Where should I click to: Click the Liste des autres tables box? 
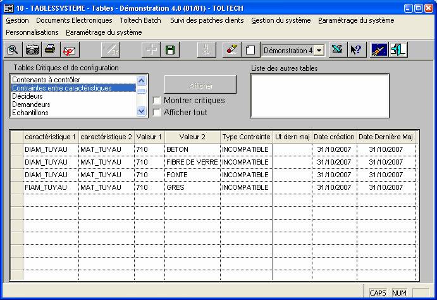pos(319,96)
